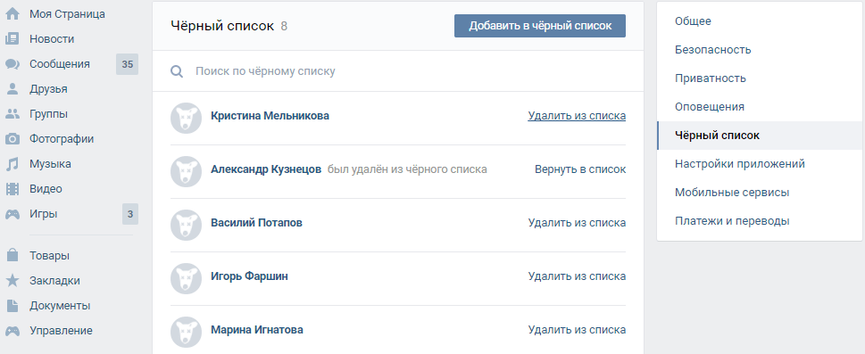Focus the Поиск по чёрному списку field
The width and height of the screenshot is (865, 354).
point(398,71)
